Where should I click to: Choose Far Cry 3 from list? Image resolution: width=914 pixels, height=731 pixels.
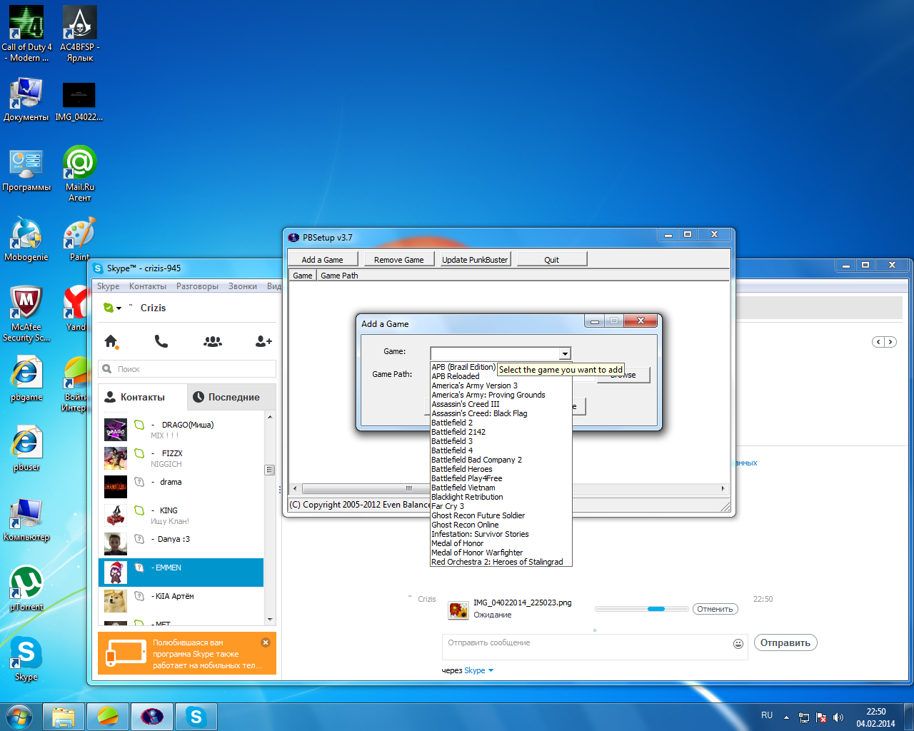(501, 506)
